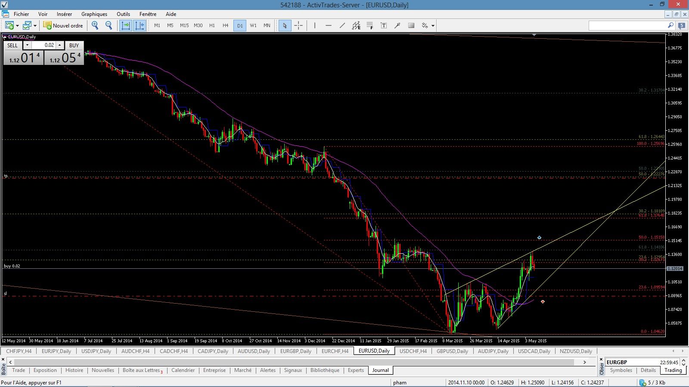This screenshot has width=689, height=387.
Task: Open the Graphiques menu
Action: 94,14
